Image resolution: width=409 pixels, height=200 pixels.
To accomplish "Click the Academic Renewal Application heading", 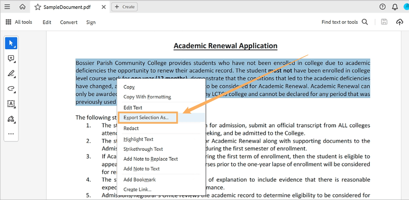I will pos(226,46).
